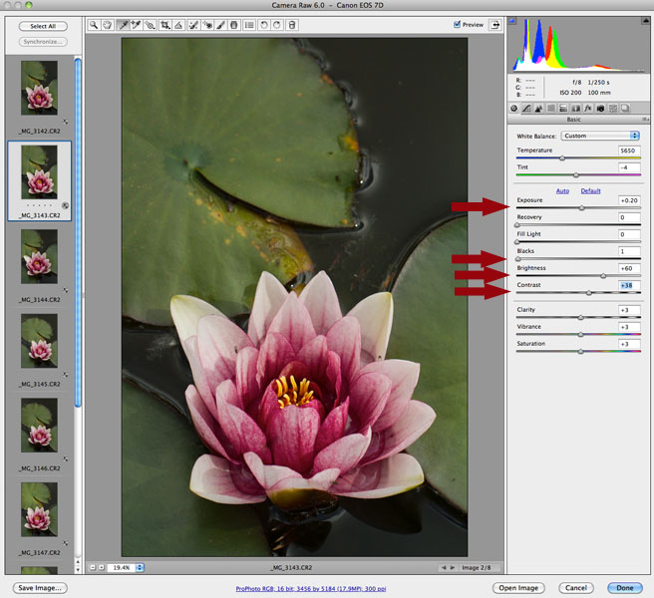Click the Synchronize... button
Viewport: 654px width, 598px height.
[43, 42]
